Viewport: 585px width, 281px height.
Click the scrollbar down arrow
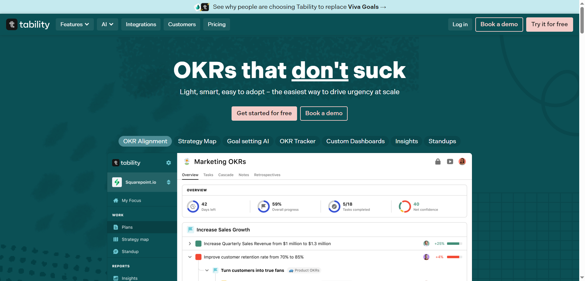pyautogui.click(x=582, y=278)
